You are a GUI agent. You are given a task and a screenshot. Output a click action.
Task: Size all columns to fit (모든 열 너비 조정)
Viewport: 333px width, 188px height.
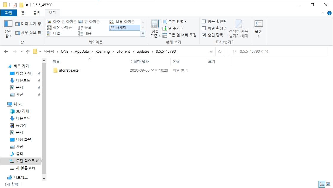click(x=179, y=35)
